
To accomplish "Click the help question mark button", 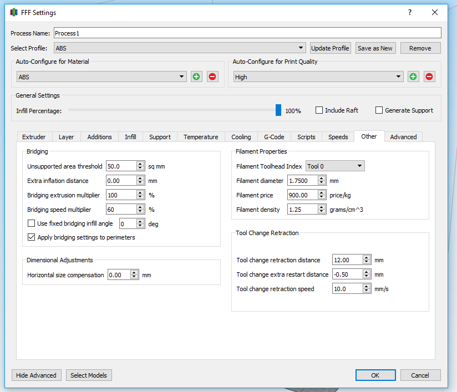I will click(410, 12).
